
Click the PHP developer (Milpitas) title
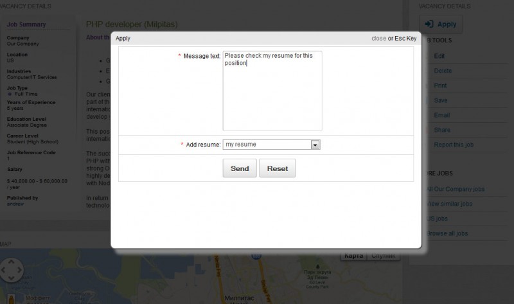132,24
